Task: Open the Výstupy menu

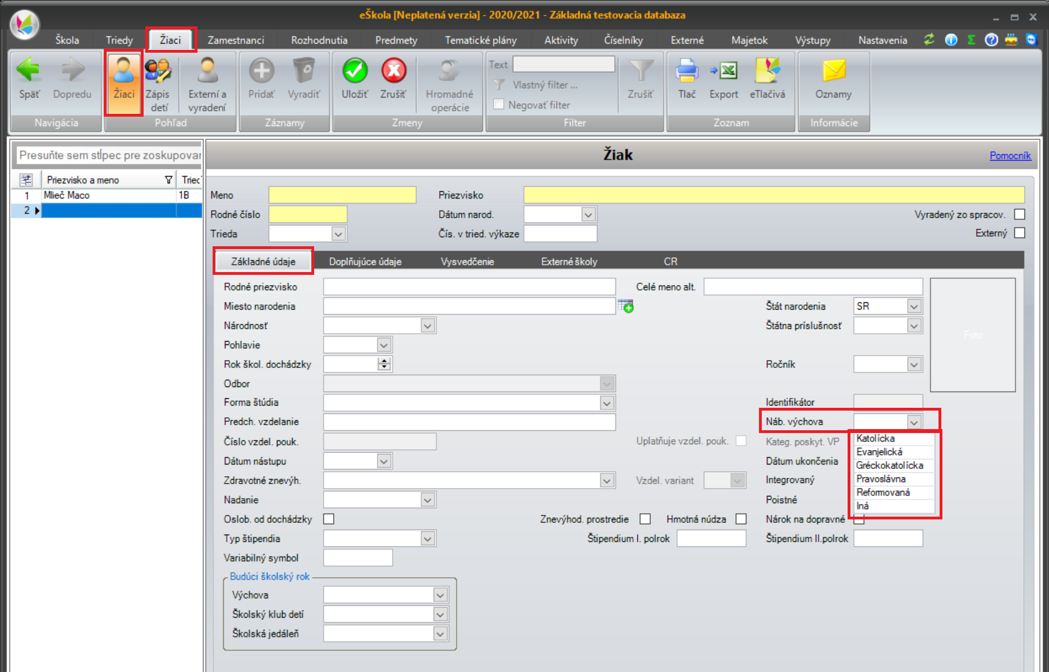Action: tap(812, 40)
